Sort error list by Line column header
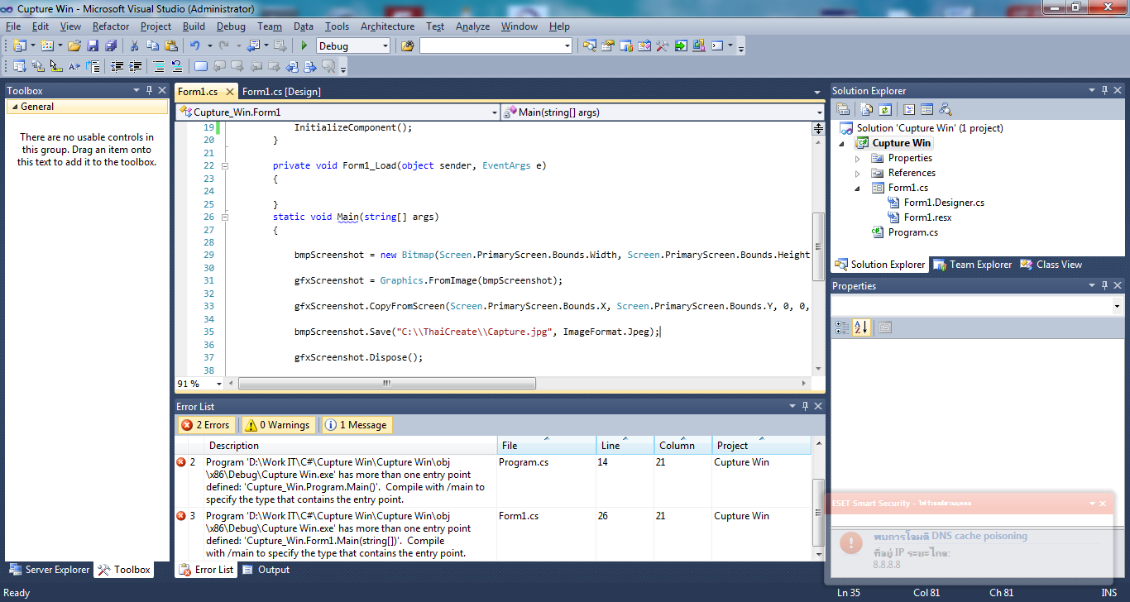Screen dimensions: 1130x602 coord(625,446)
